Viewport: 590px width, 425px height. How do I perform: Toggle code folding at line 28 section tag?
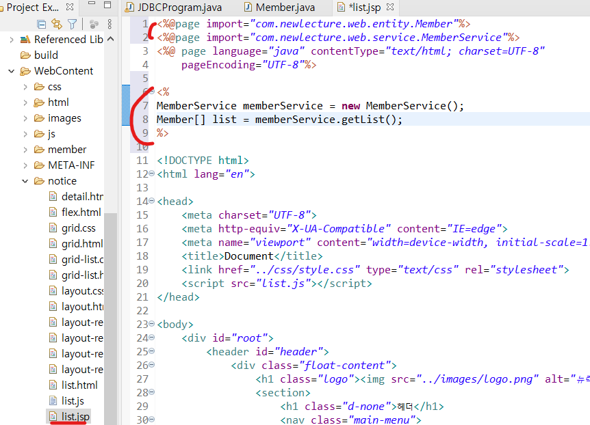point(151,392)
